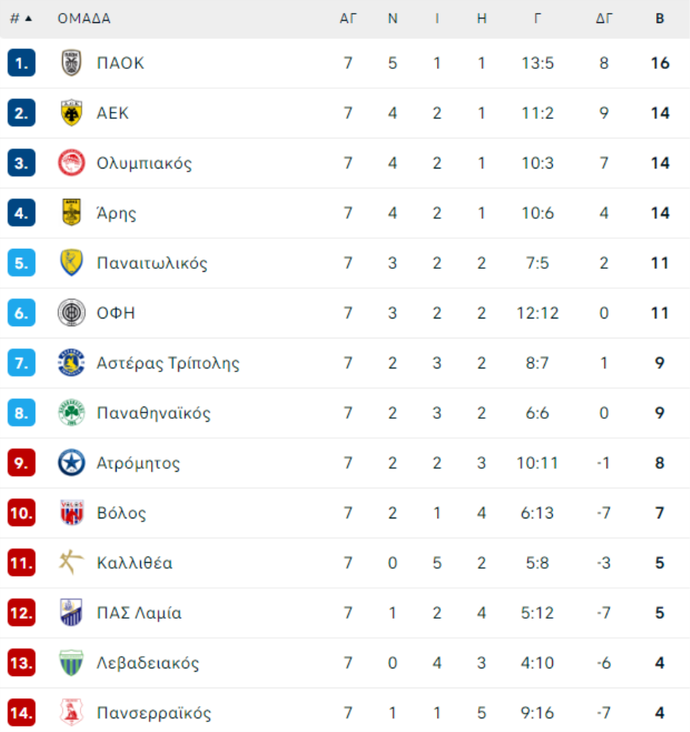The image size is (690, 732).
Task: Sort table by rank # arrow
Action: point(21,18)
